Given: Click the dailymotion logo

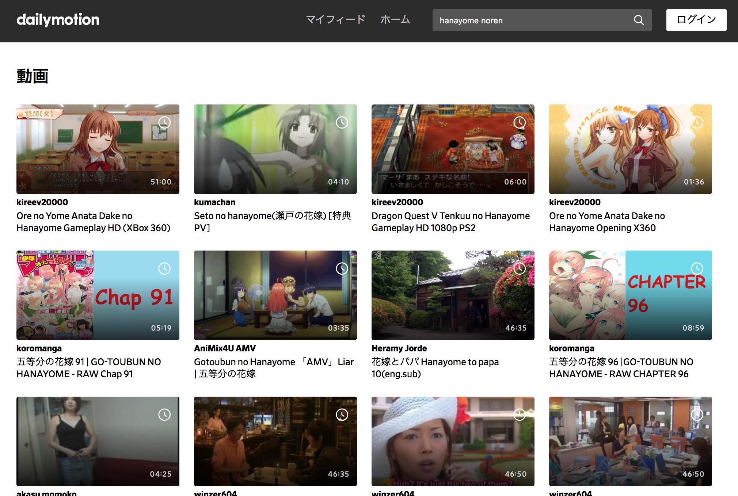Looking at the screenshot, I should point(58,20).
